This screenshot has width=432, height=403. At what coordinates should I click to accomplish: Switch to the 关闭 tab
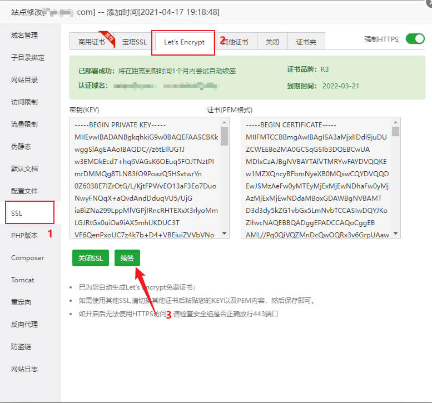click(x=272, y=42)
